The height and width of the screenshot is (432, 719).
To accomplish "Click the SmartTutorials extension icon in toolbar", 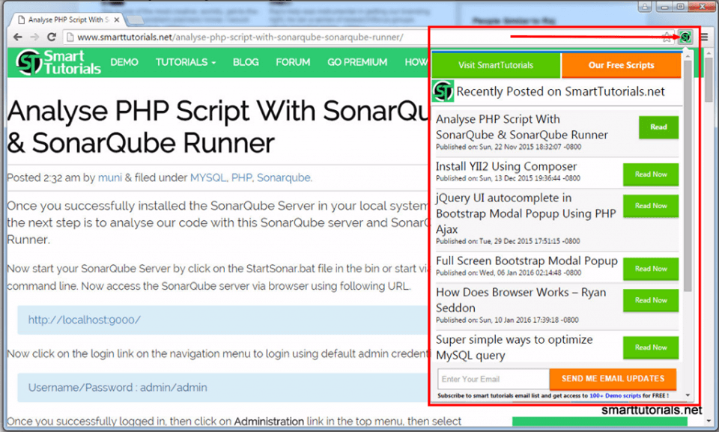I will pyautogui.click(x=685, y=37).
